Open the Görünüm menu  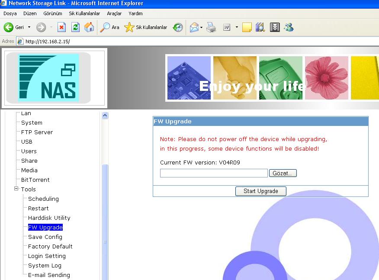[x=53, y=13]
